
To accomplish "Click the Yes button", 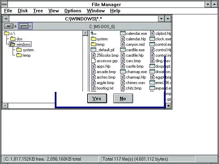I will (97, 98).
